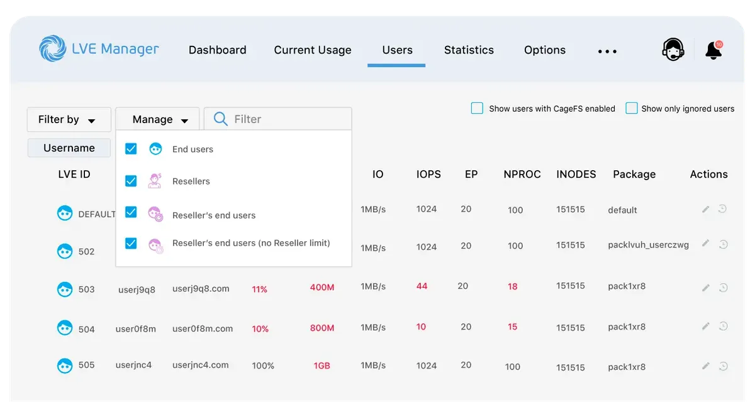Edit user 503 with pencil icon

pos(706,288)
